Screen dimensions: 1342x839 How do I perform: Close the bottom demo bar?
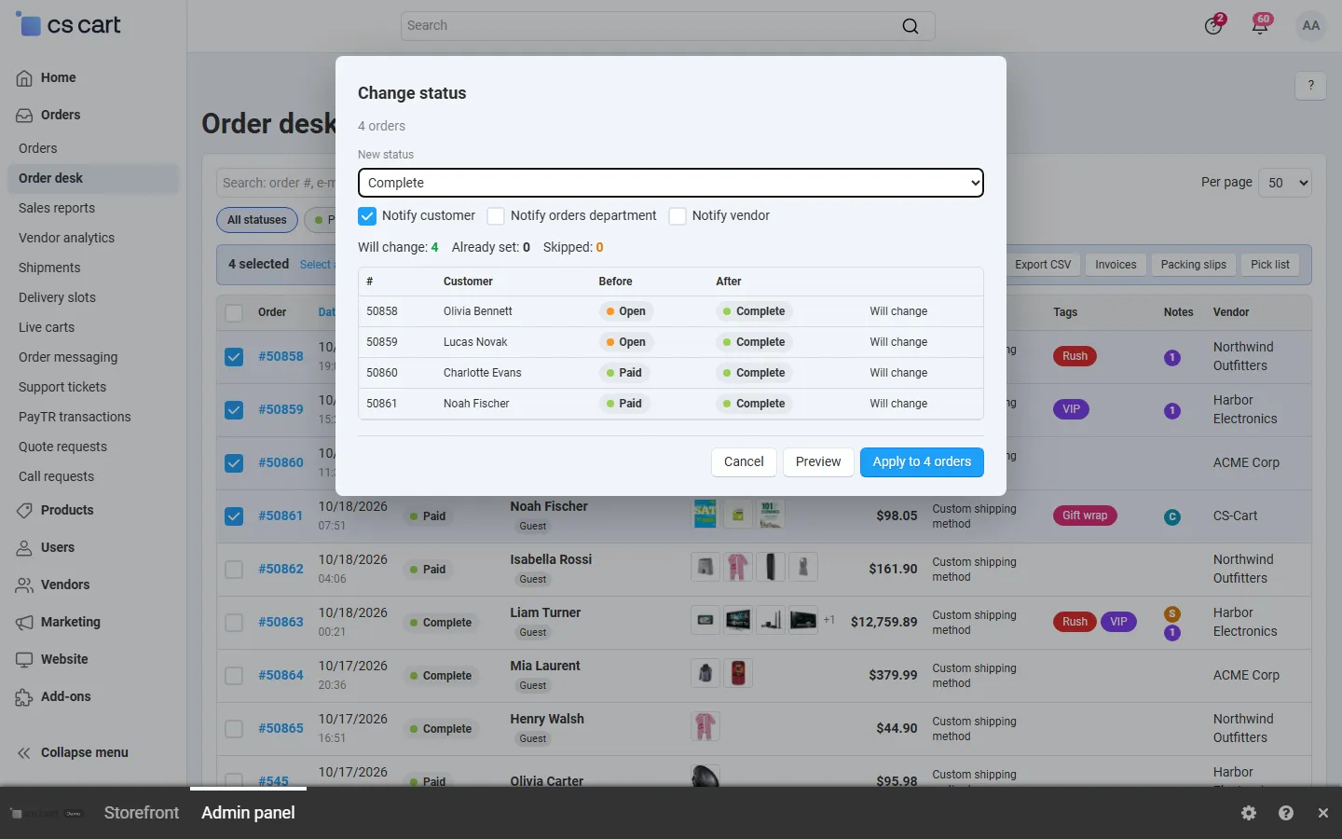pyautogui.click(x=1323, y=813)
